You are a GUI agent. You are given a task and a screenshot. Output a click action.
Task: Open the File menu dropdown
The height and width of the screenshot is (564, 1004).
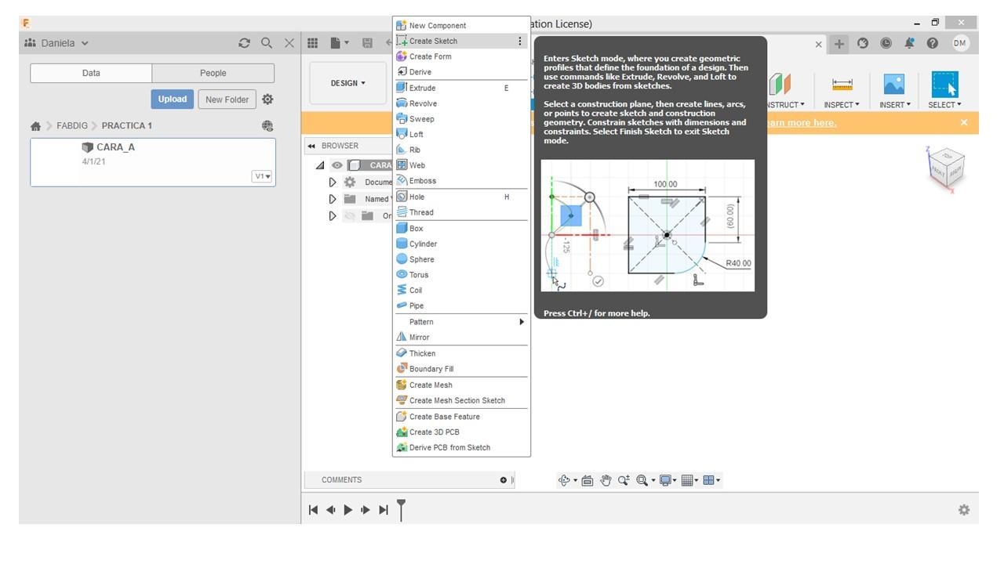[x=340, y=43]
